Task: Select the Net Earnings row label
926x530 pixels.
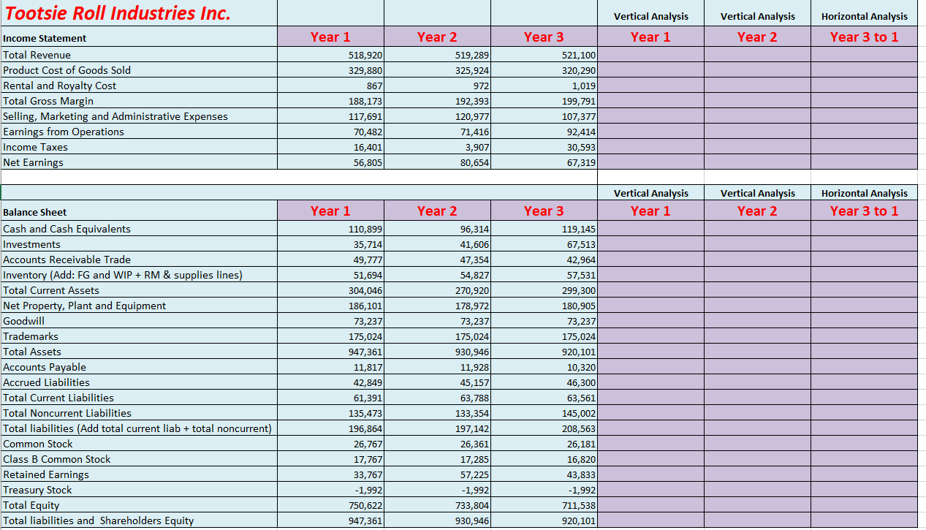Action: coord(139,162)
